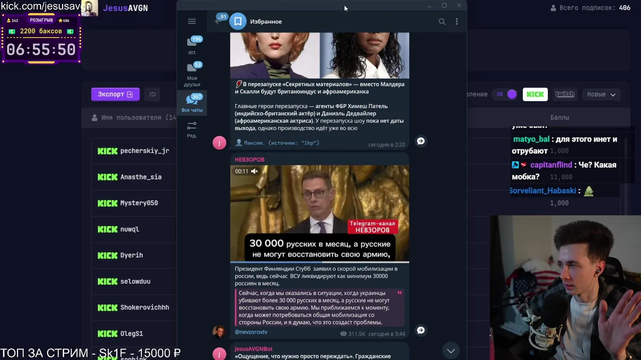This screenshot has width=641, height=360.
Task: Toggle the ON switch in giveaway panel
Action: coord(506,94)
